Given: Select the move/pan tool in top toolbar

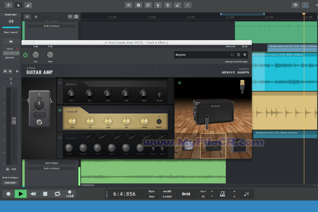Looking at the screenshot, I should 8,5.
